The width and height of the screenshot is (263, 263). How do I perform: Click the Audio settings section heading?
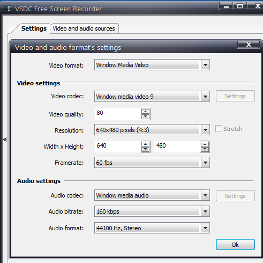pos(39,181)
